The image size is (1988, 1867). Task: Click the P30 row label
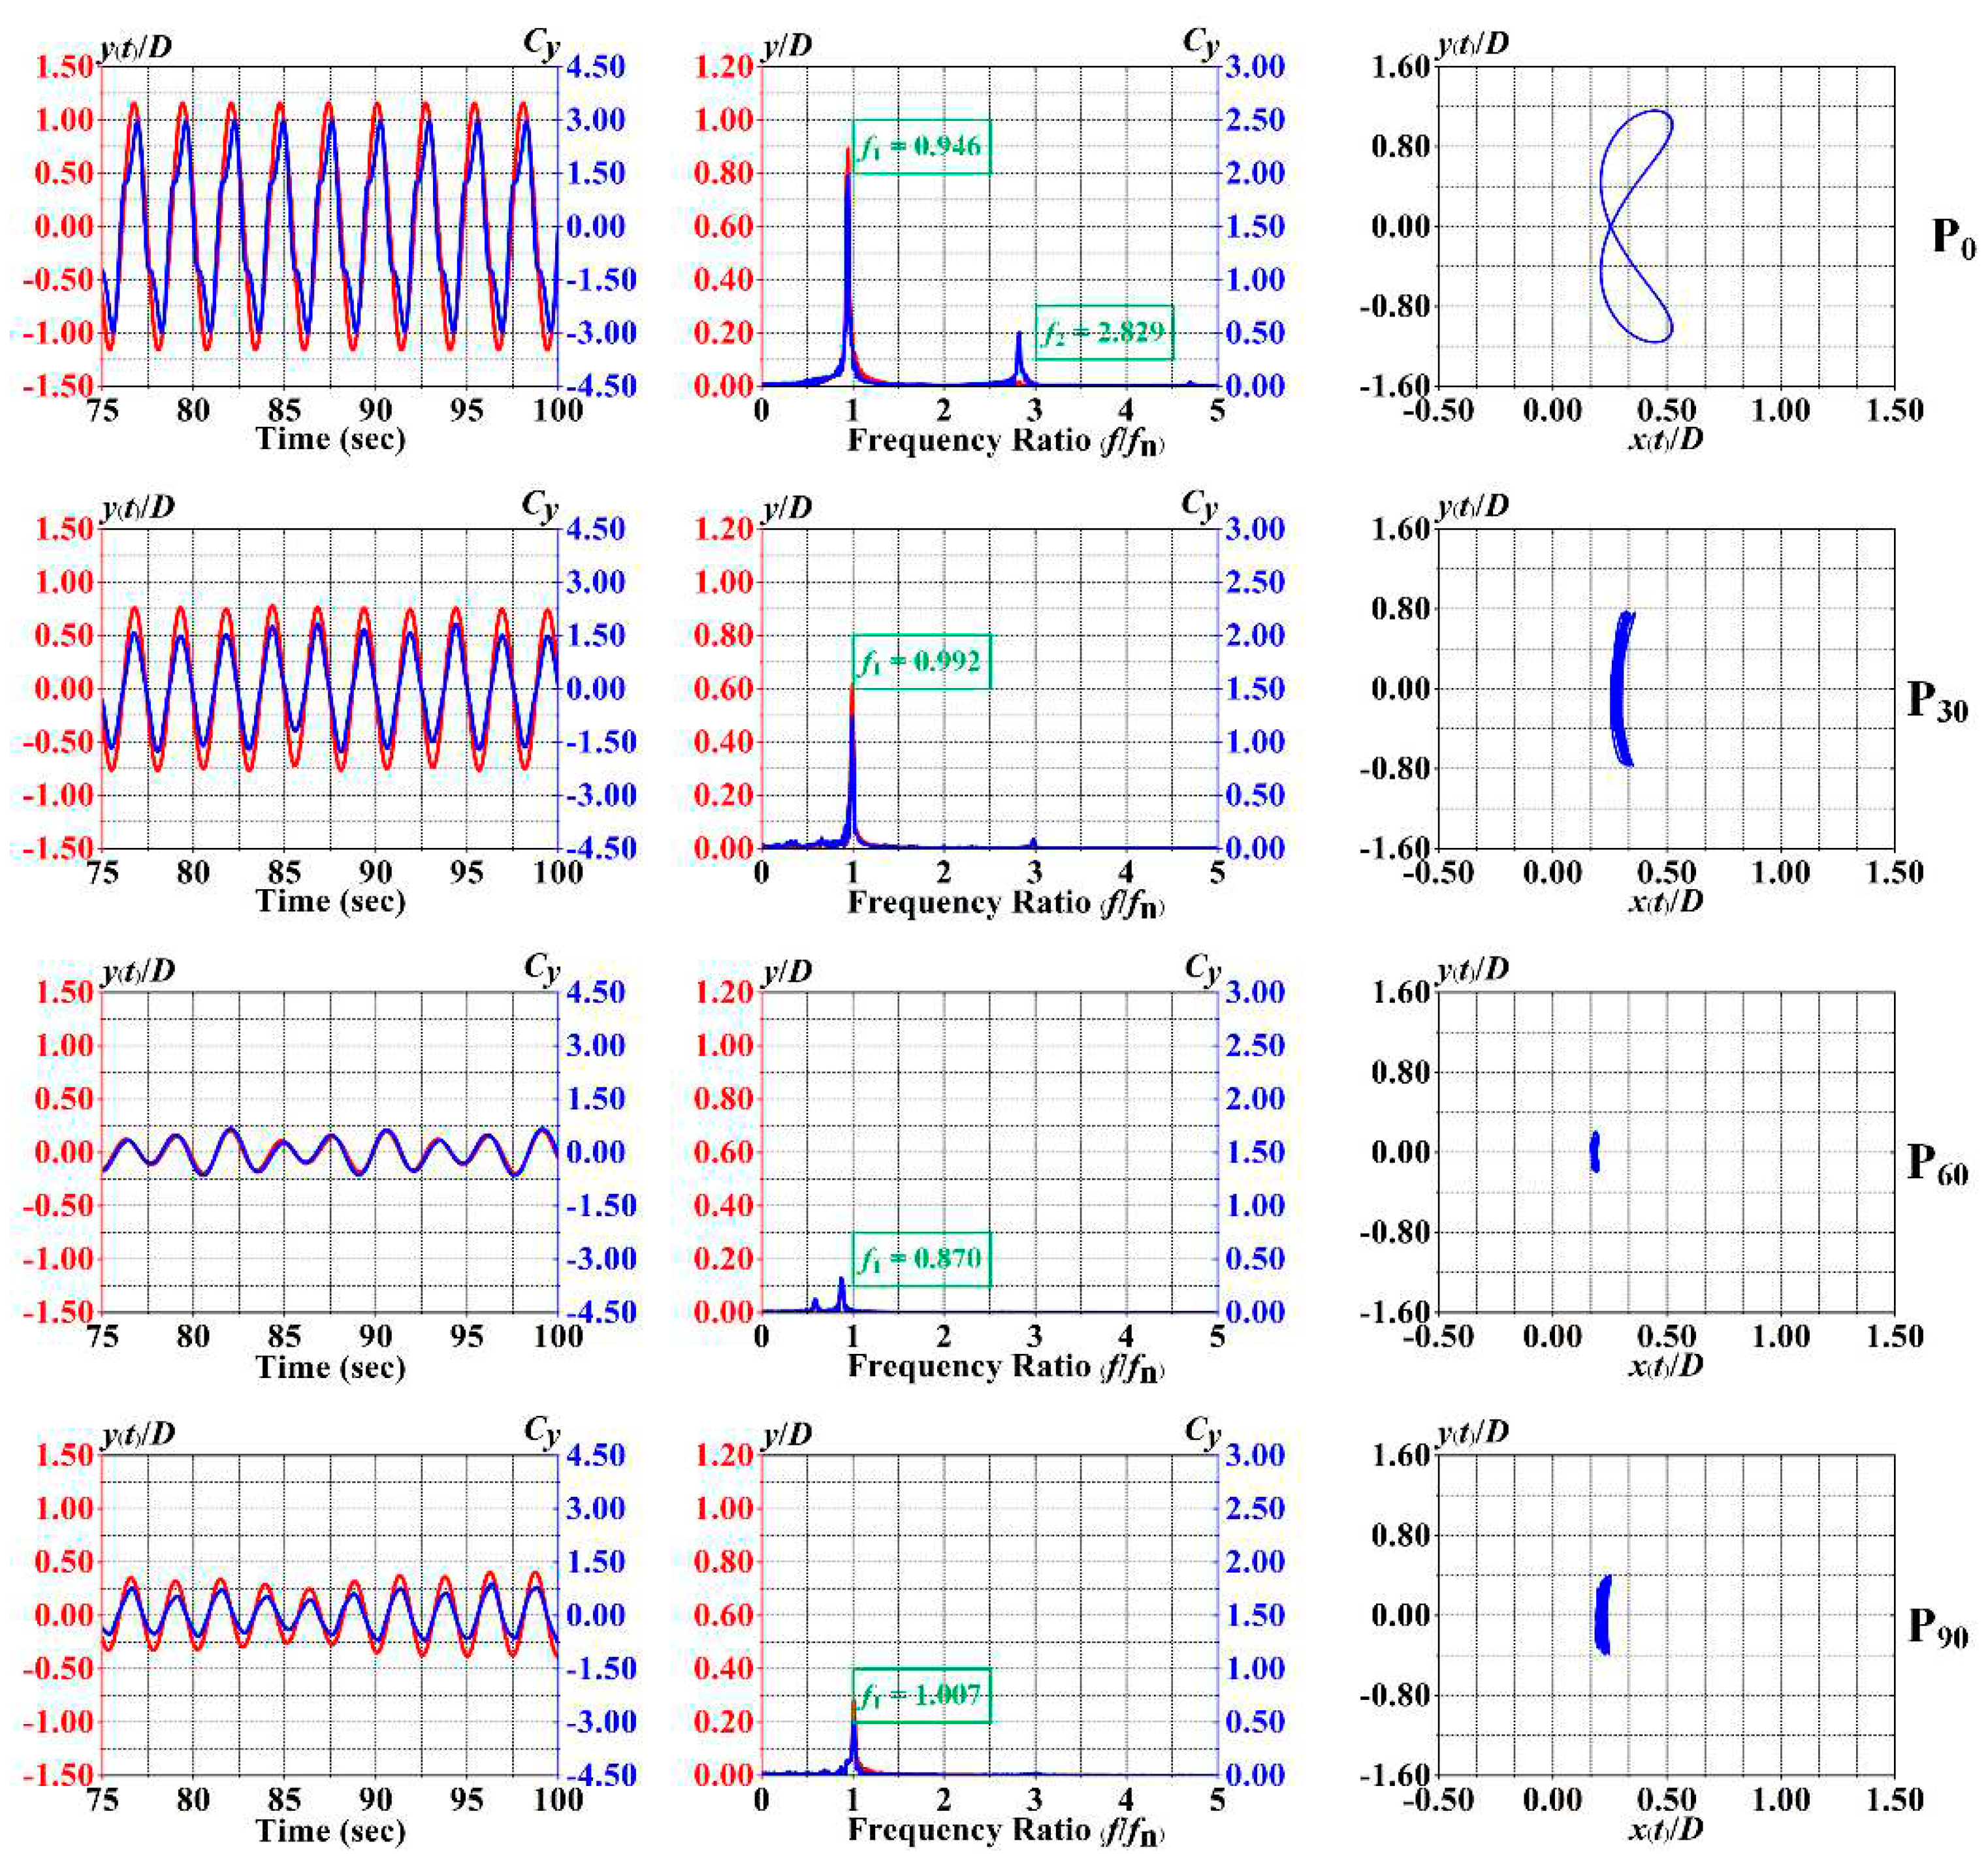coord(1938,702)
